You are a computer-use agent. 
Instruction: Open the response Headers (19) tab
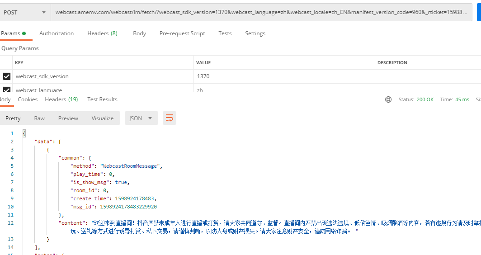tap(61, 99)
